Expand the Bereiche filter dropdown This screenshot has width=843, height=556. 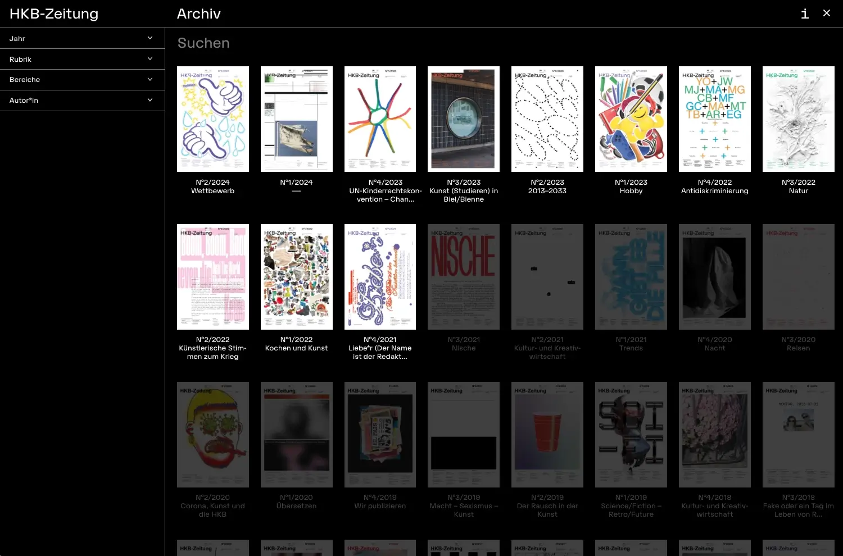pyautogui.click(x=82, y=80)
